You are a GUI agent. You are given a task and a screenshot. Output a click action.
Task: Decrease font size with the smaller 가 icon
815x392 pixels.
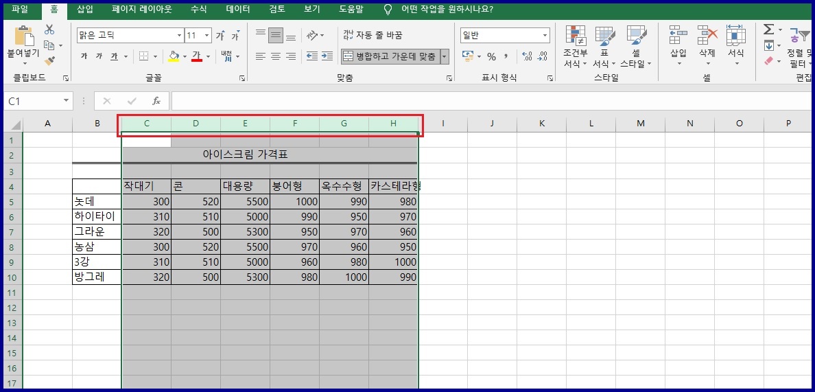[235, 35]
